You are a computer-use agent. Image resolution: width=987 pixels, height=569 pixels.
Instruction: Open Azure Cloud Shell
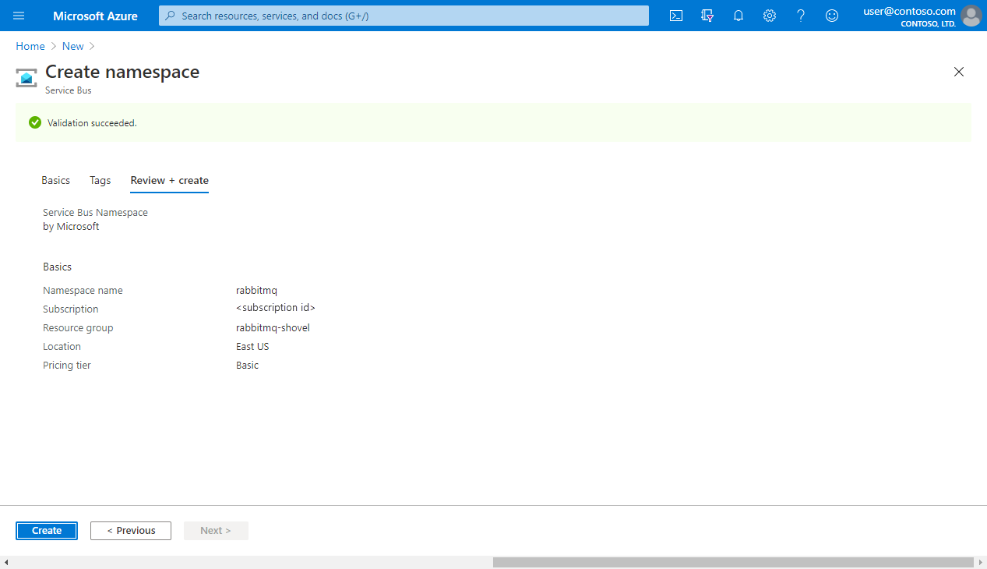point(675,16)
